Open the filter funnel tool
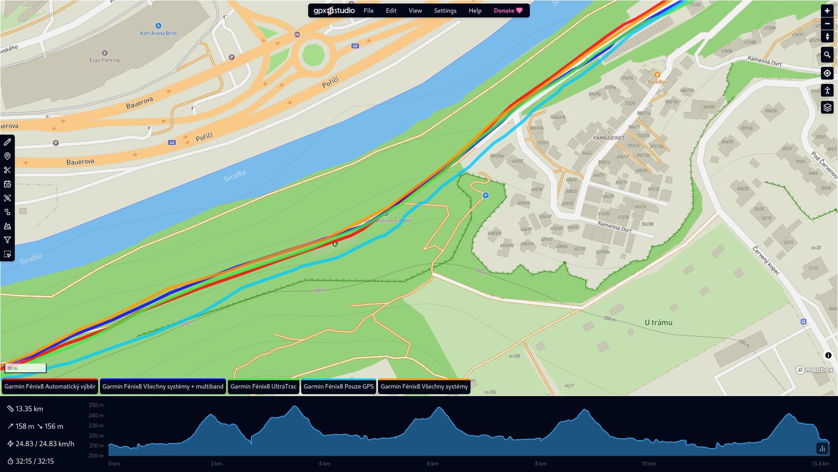 click(x=7, y=240)
